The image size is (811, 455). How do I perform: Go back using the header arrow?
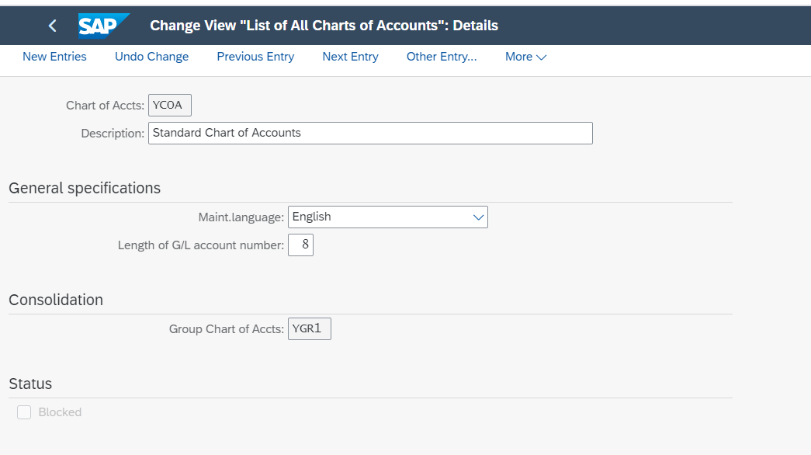point(52,26)
